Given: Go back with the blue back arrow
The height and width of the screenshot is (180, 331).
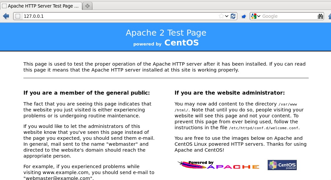Looking at the screenshot, I should (x=6, y=16).
